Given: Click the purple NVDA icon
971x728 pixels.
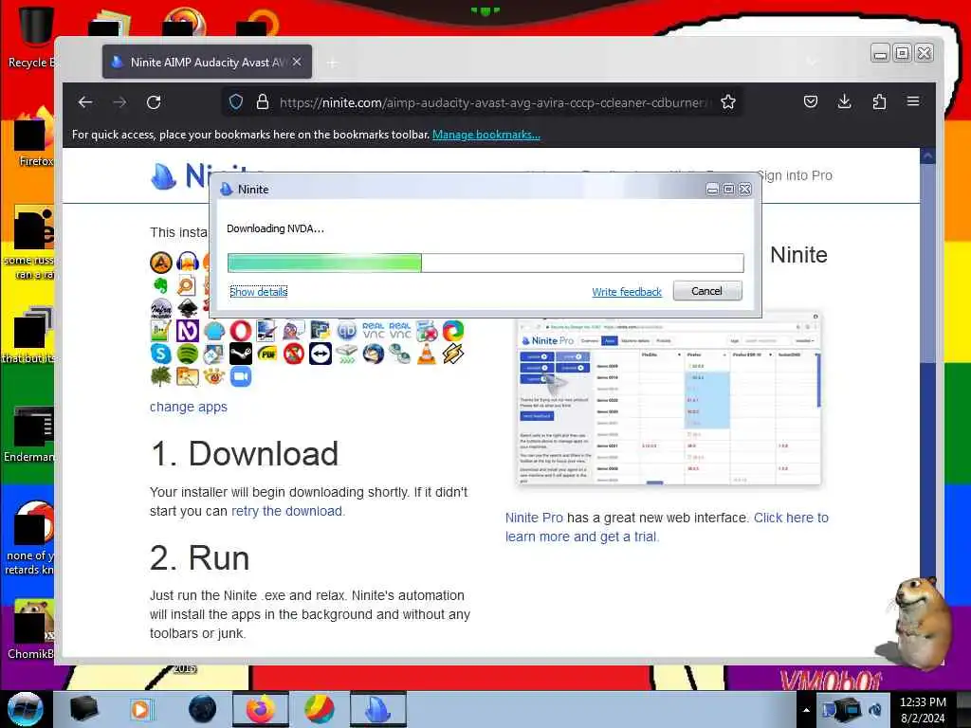Looking at the screenshot, I should click(x=188, y=331).
